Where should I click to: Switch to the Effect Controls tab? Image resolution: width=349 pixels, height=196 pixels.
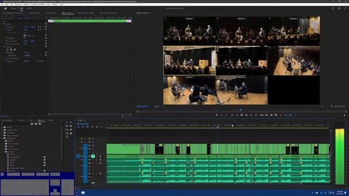[67, 13]
